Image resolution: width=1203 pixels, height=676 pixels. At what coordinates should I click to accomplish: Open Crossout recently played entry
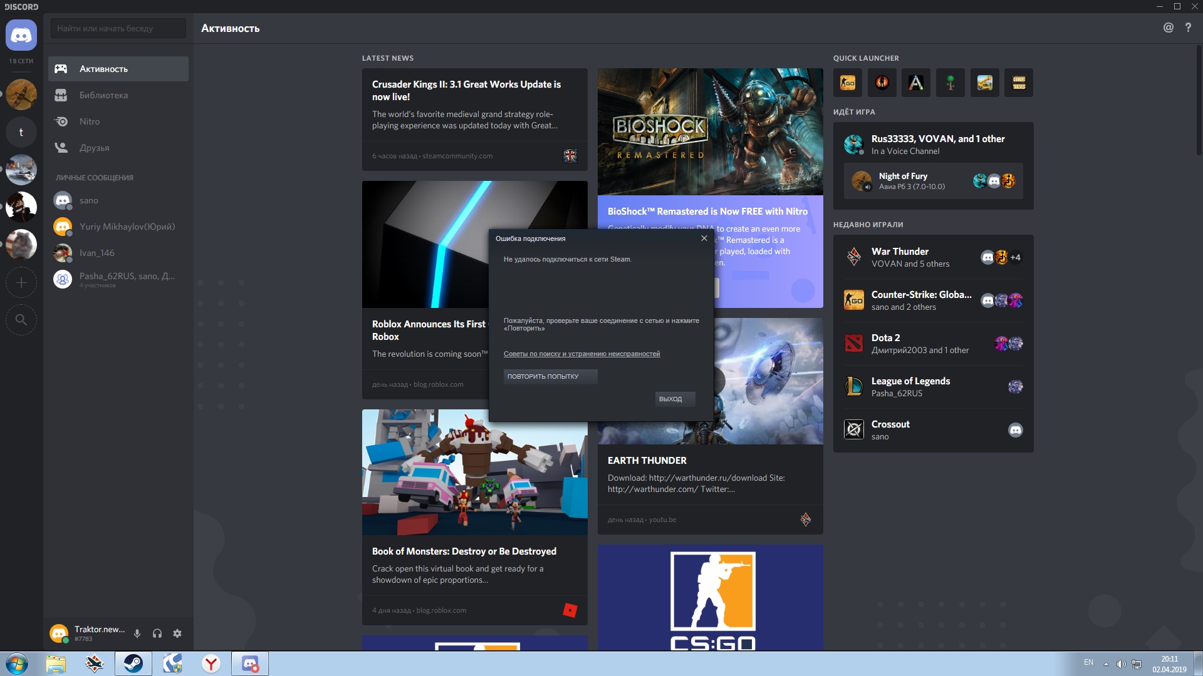(x=934, y=430)
